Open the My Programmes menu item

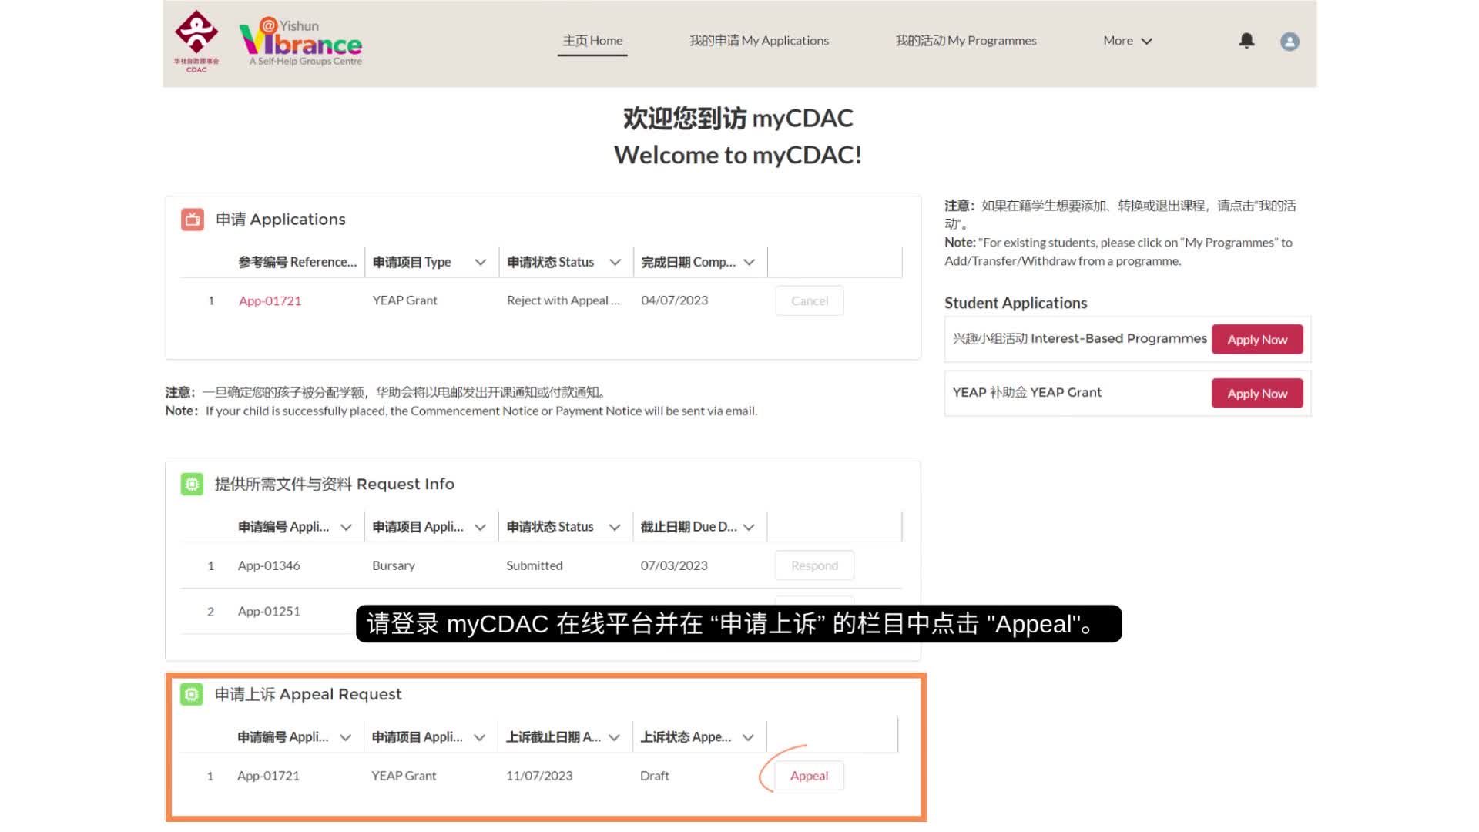point(965,40)
